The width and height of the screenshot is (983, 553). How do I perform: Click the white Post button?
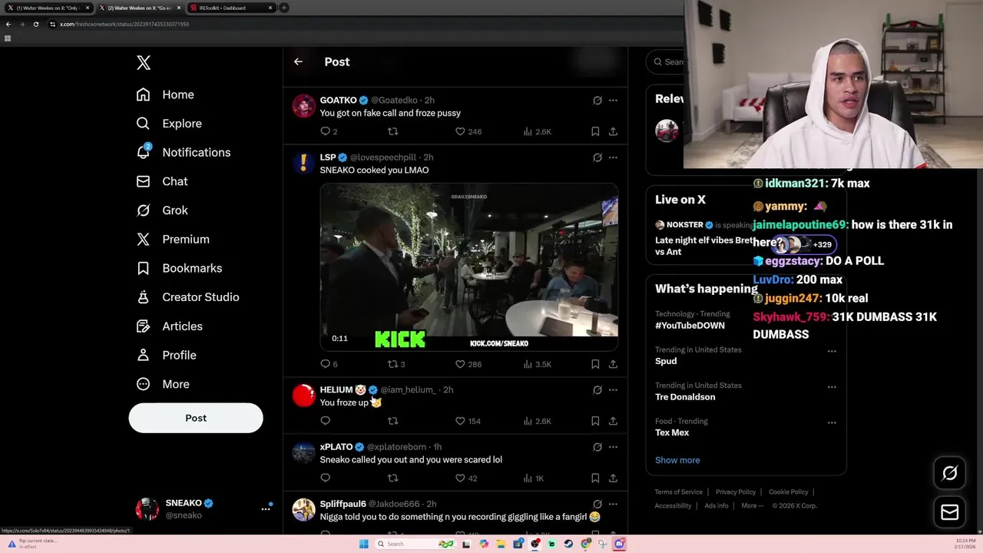click(x=196, y=418)
